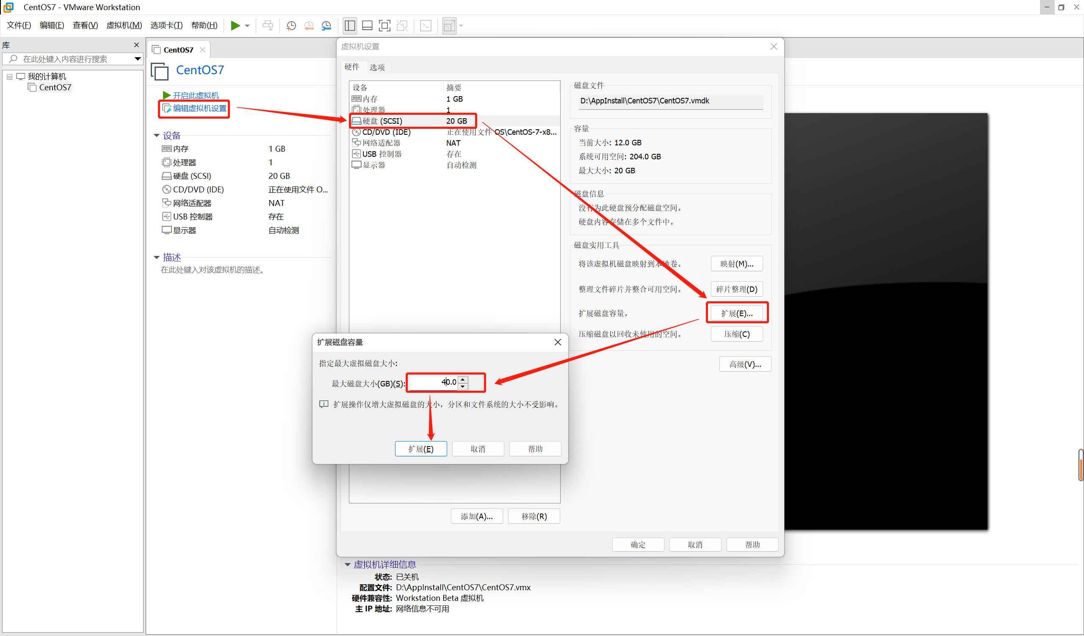Open the 查看(V) menu
Image resolution: width=1084 pixels, height=636 pixels.
coord(85,25)
